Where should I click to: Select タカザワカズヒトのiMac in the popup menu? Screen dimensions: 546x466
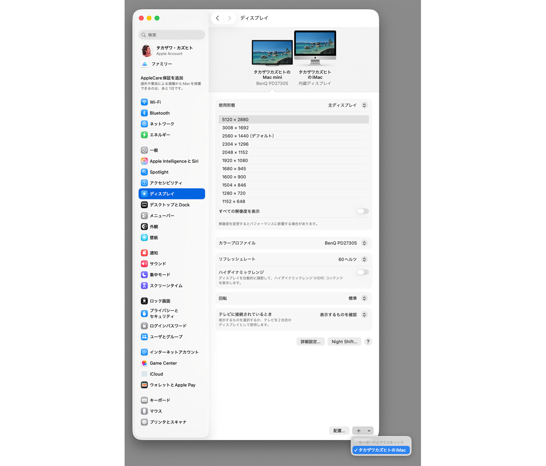coord(381,450)
